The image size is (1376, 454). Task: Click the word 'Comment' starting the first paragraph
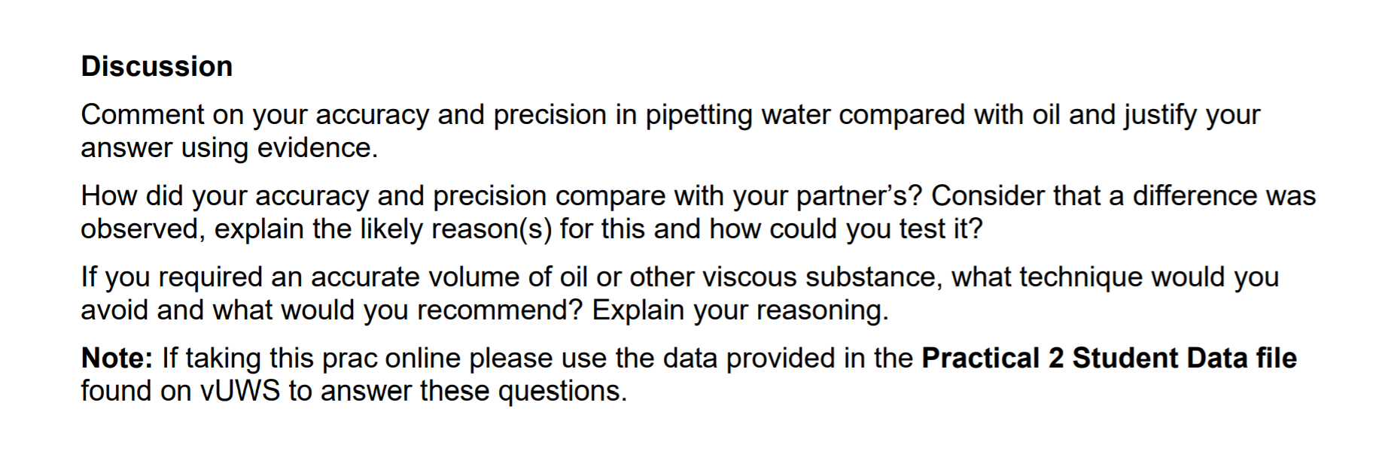point(142,115)
